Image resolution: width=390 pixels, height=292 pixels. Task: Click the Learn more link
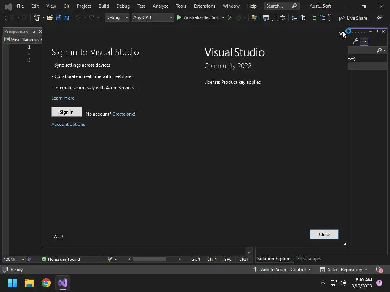[63, 98]
